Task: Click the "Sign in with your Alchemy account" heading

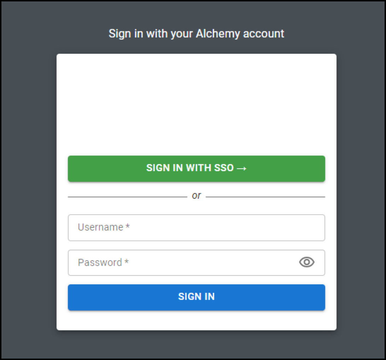Action: (x=196, y=34)
